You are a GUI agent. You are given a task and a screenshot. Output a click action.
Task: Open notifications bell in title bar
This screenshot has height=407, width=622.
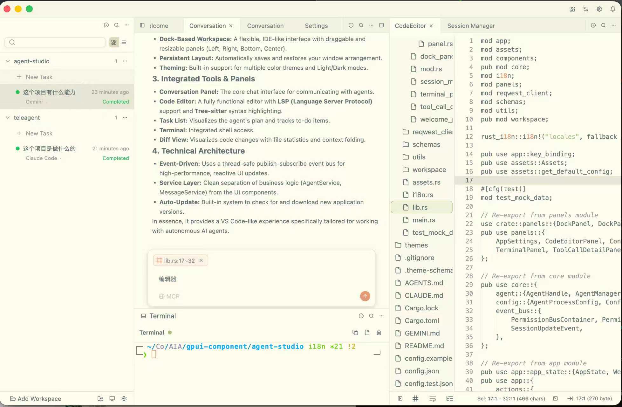pos(612,9)
